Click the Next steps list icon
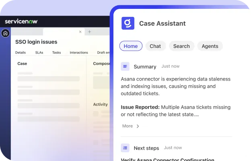251x161 pixels. [125, 148]
